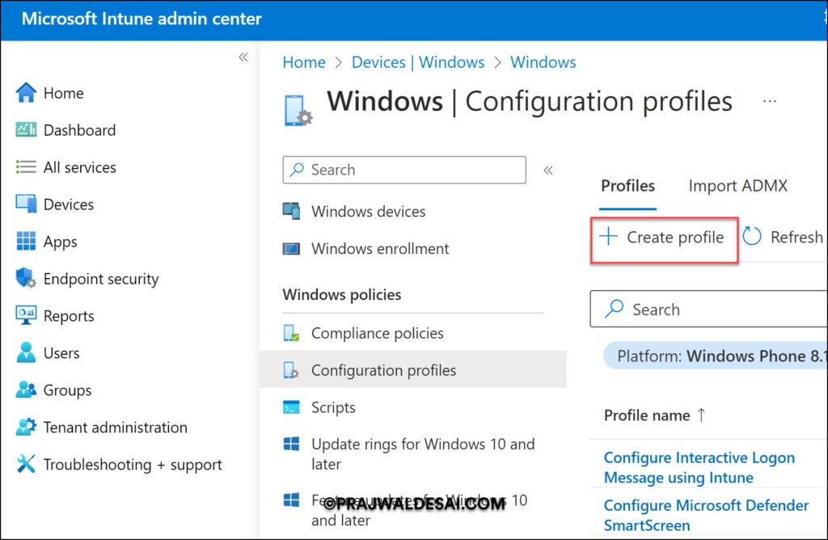The width and height of the screenshot is (828, 540).
Task: Click the Windows devices icon
Action: [x=291, y=211]
